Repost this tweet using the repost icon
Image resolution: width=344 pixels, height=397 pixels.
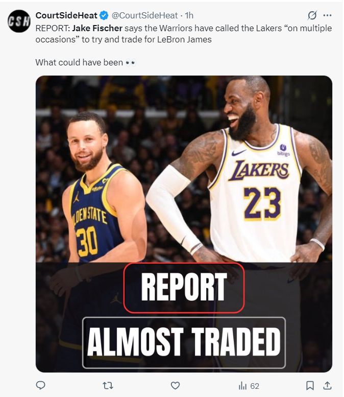pos(108,386)
